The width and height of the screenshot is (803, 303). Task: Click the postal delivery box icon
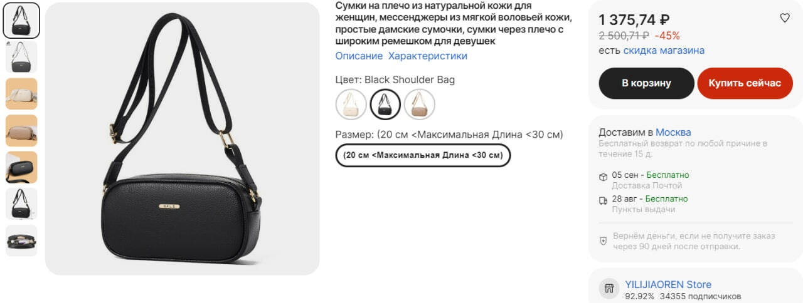[x=603, y=177]
